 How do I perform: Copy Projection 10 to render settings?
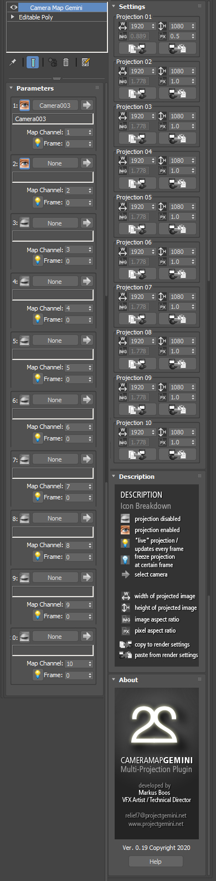point(137,454)
